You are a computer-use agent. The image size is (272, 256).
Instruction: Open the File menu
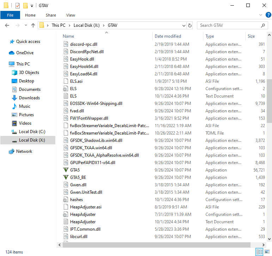[10, 15]
